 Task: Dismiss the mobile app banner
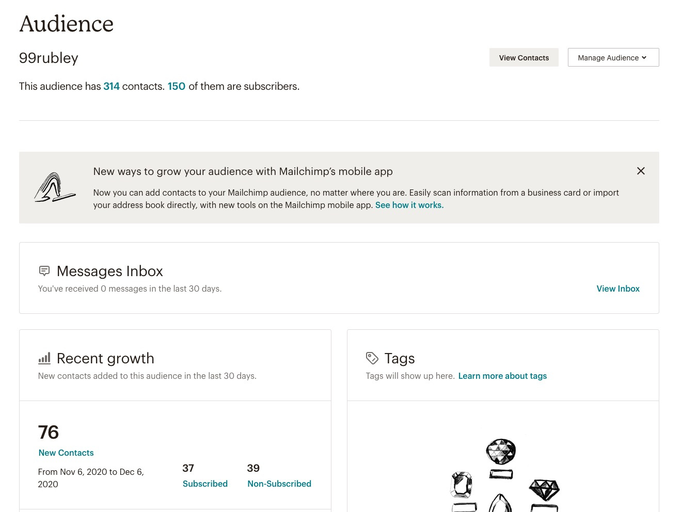click(641, 171)
